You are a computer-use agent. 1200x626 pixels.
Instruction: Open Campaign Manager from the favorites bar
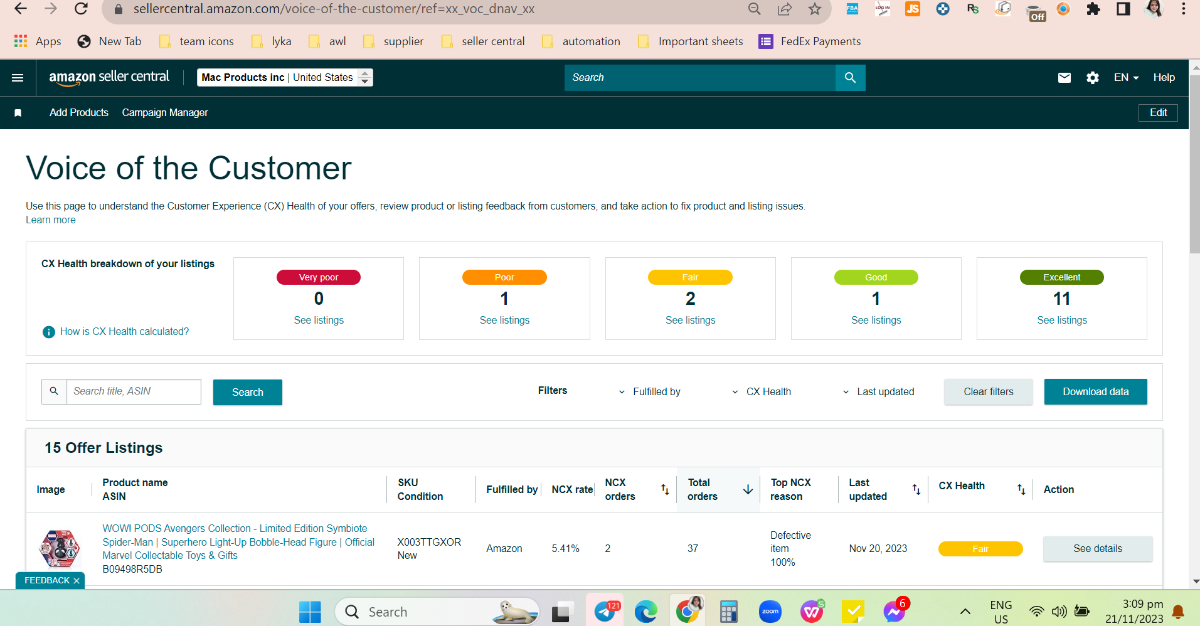click(x=165, y=113)
